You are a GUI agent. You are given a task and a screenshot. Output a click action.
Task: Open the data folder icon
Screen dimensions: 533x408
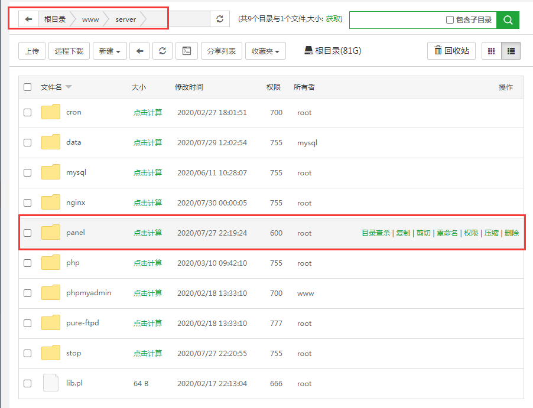tap(51, 142)
